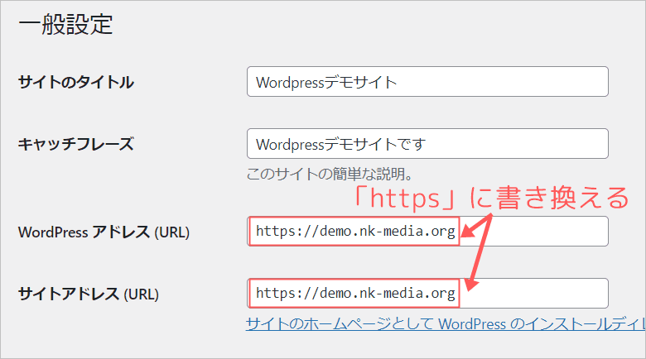Place cursor on https in WordPress address URL
Screen dimensions: 646x359
[272, 232]
